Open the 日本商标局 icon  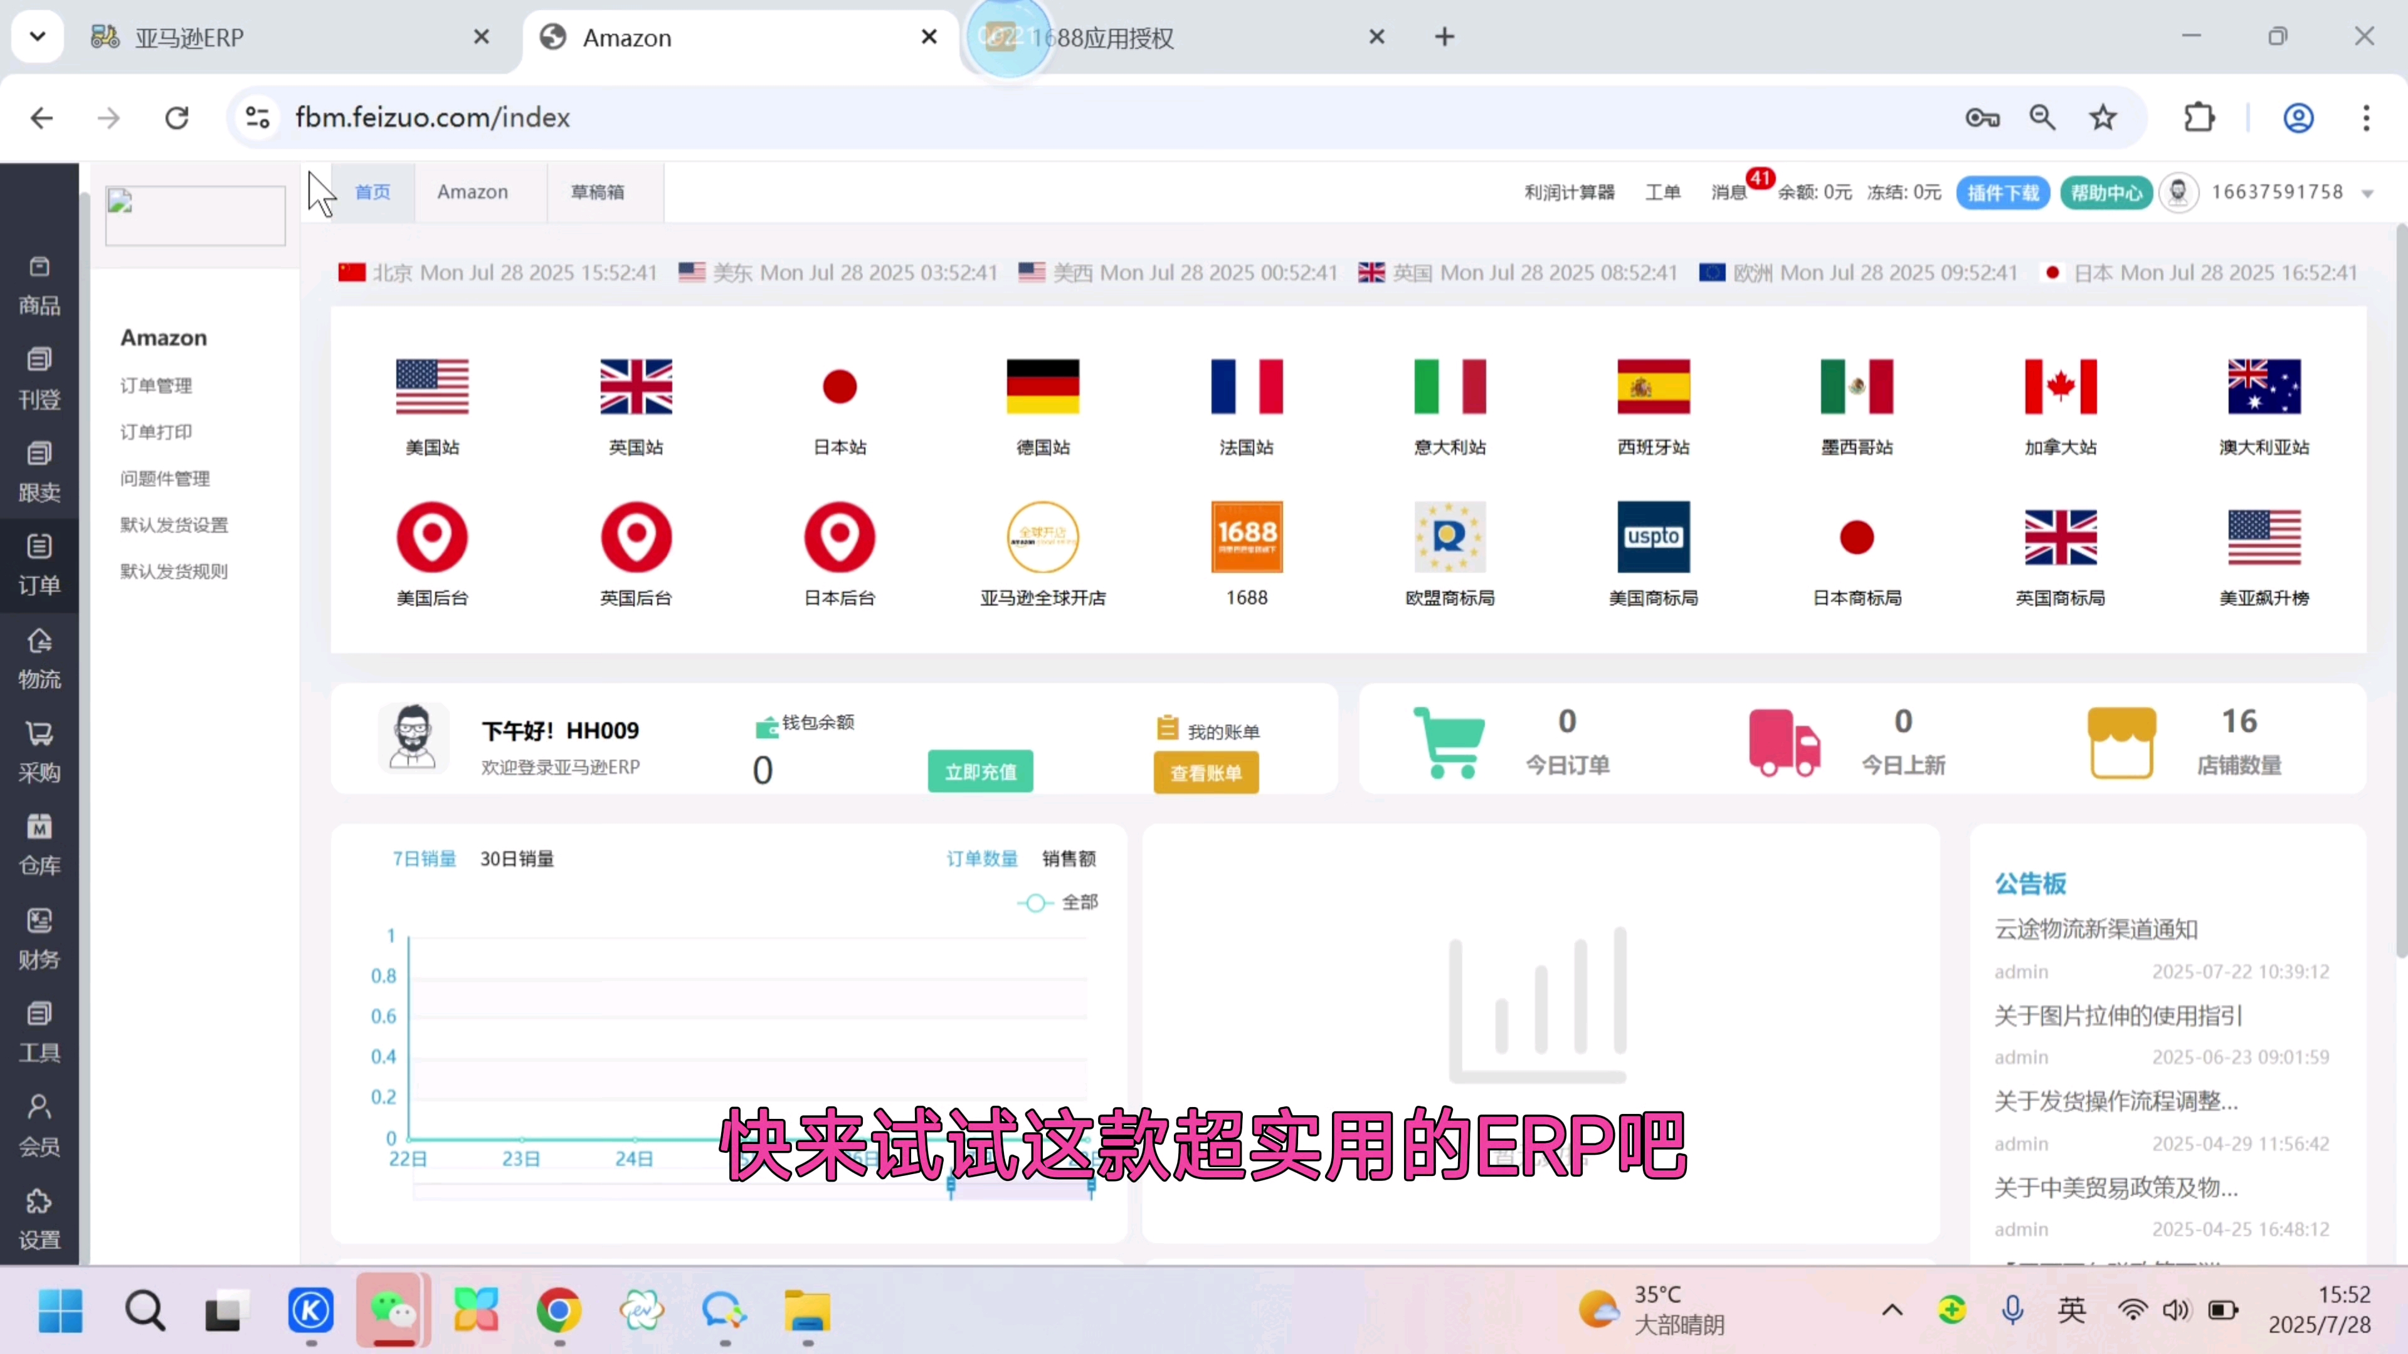(x=1857, y=537)
